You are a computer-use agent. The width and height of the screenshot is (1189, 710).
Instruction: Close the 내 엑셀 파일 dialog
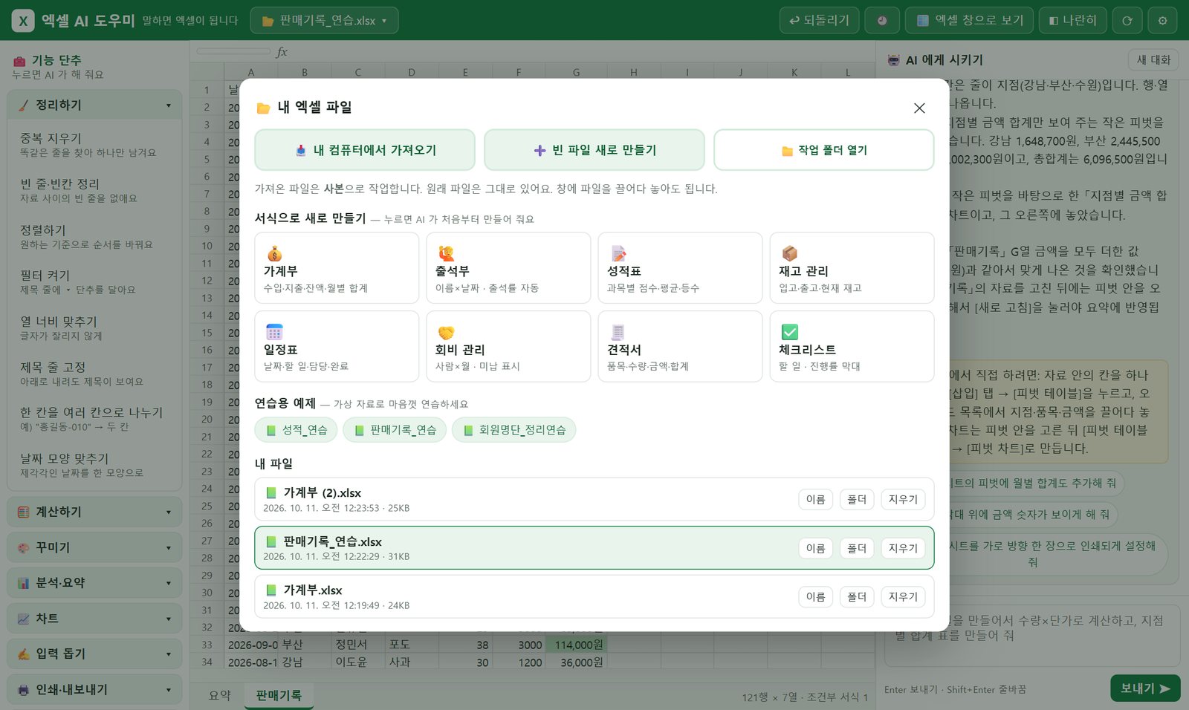tap(919, 108)
